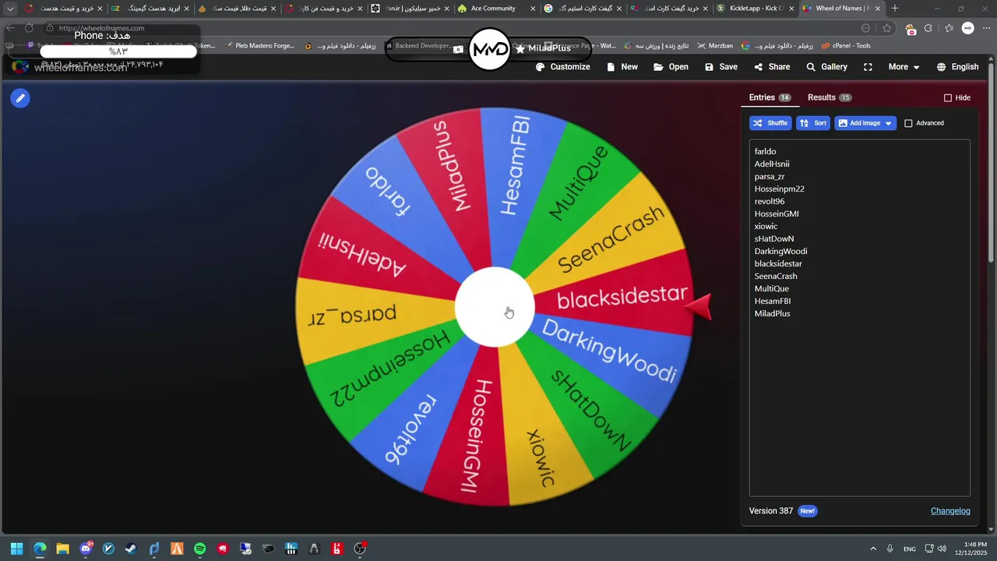Open browser settings and more menu
997x561 pixels.
pos(986,28)
